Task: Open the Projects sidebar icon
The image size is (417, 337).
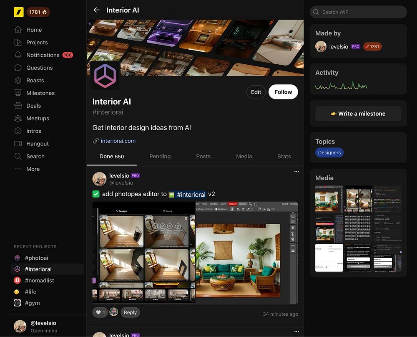Action: coord(18,42)
